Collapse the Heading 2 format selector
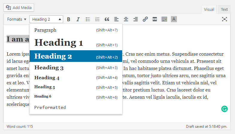 [46, 19]
